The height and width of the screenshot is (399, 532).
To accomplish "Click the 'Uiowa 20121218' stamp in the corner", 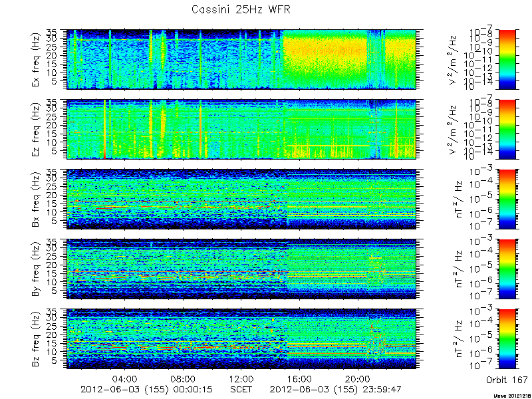I will tap(513, 396).
